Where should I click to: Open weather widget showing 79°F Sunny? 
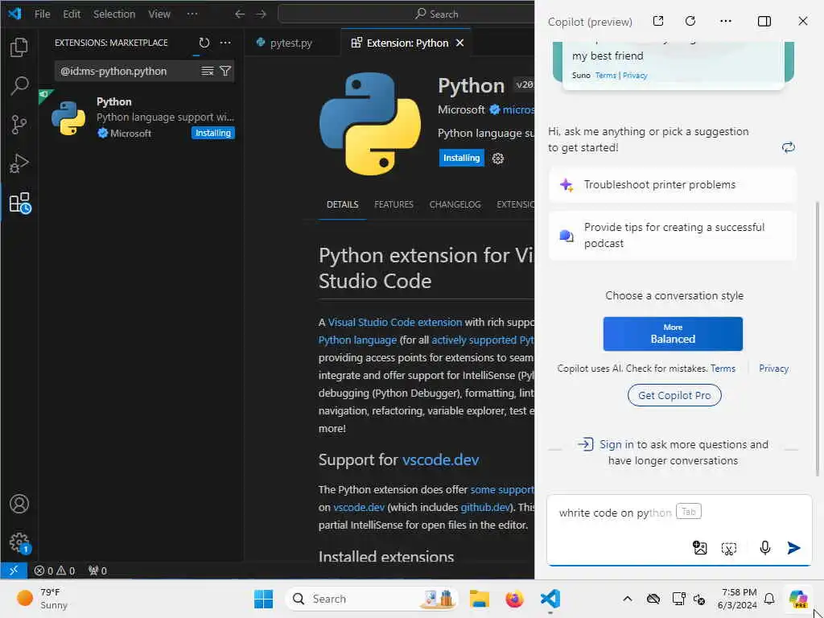point(43,599)
